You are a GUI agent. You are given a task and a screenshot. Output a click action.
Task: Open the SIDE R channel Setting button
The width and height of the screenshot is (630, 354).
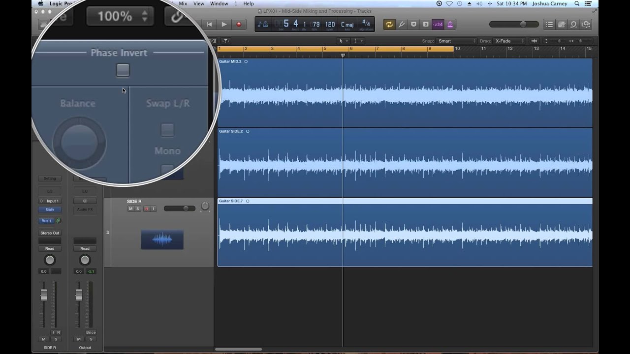pos(50,178)
